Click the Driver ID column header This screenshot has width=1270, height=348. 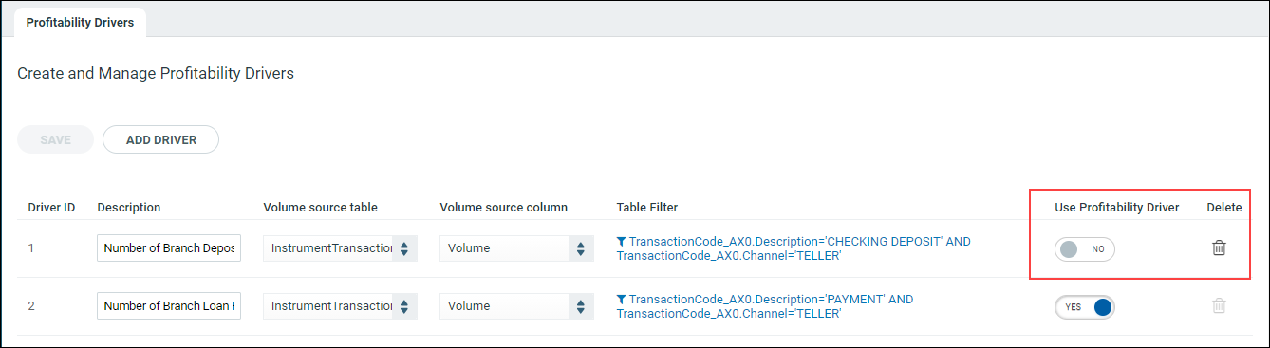[51, 207]
